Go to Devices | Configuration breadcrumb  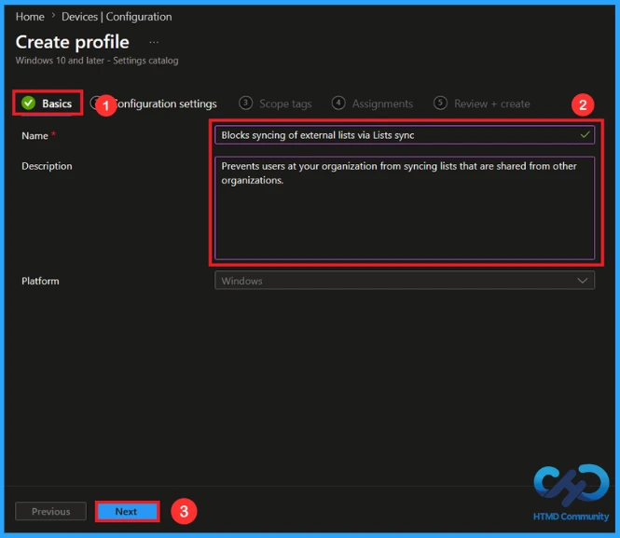[x=117, y=17]
